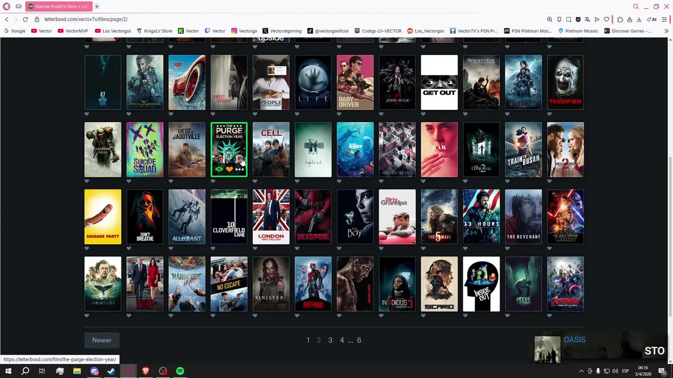This screenshot has height=378, width=673.
Task: Open Spotify from the taskbar
Action: (180, 371)
